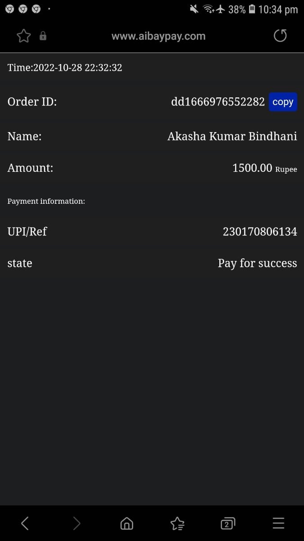Open the browser home page icon
The height and width of the screenshot is (541, 304).
[x=127, y=523]
